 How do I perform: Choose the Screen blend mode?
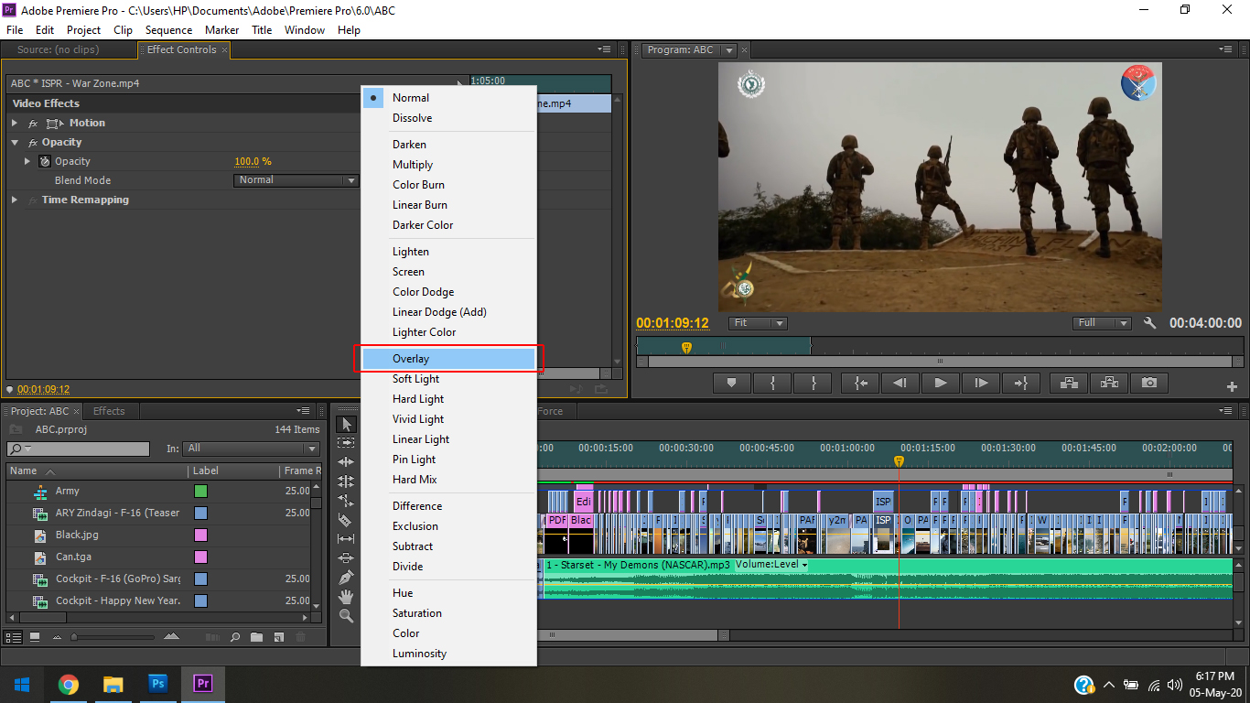448,272
